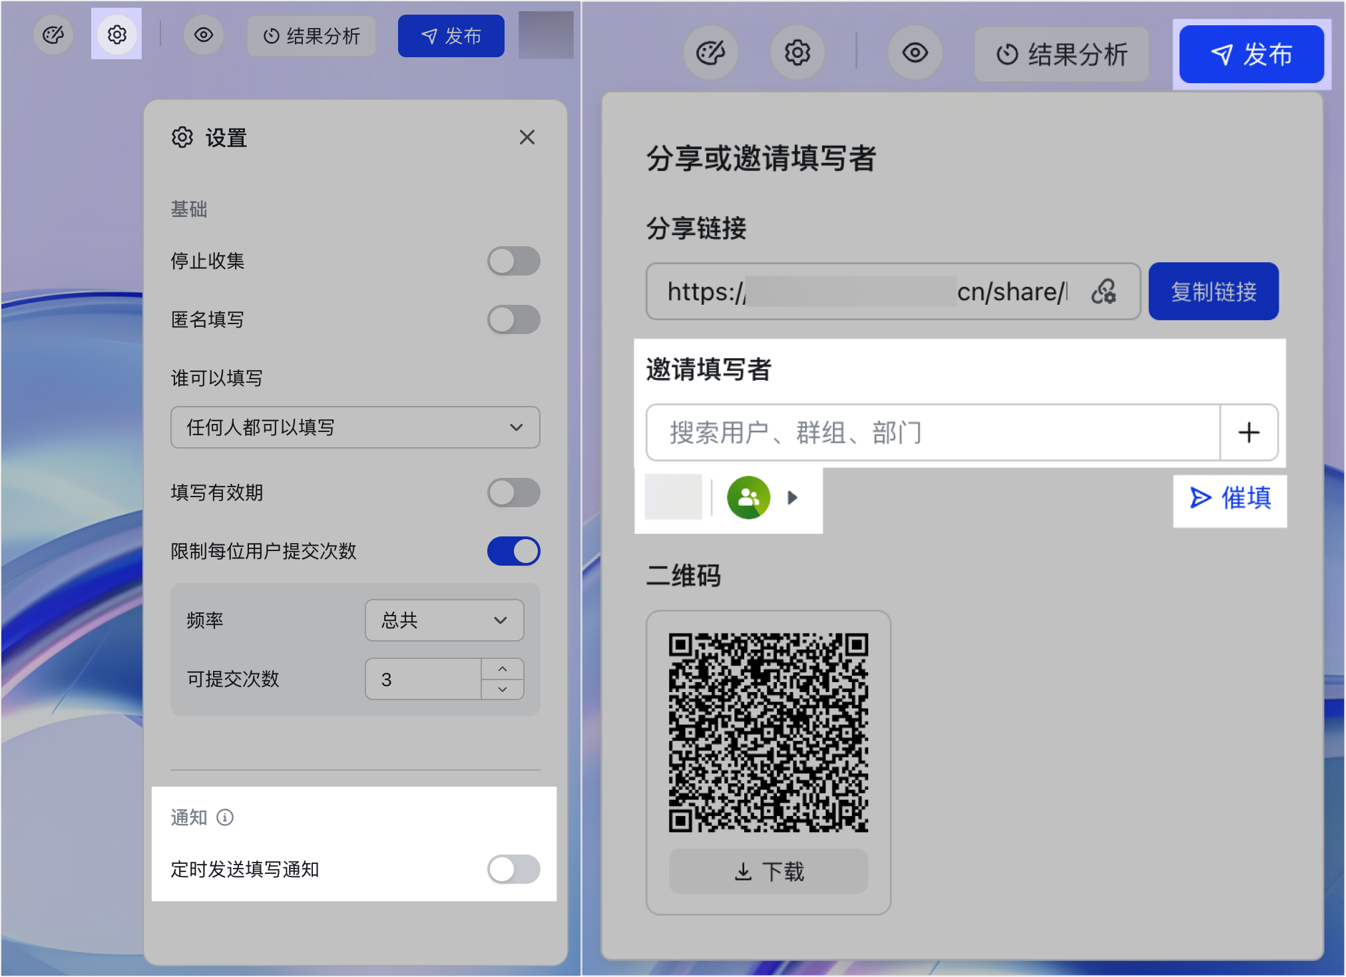Close the 设置 panel
Screen dimensions: 1346x977
tap(527, 137)
